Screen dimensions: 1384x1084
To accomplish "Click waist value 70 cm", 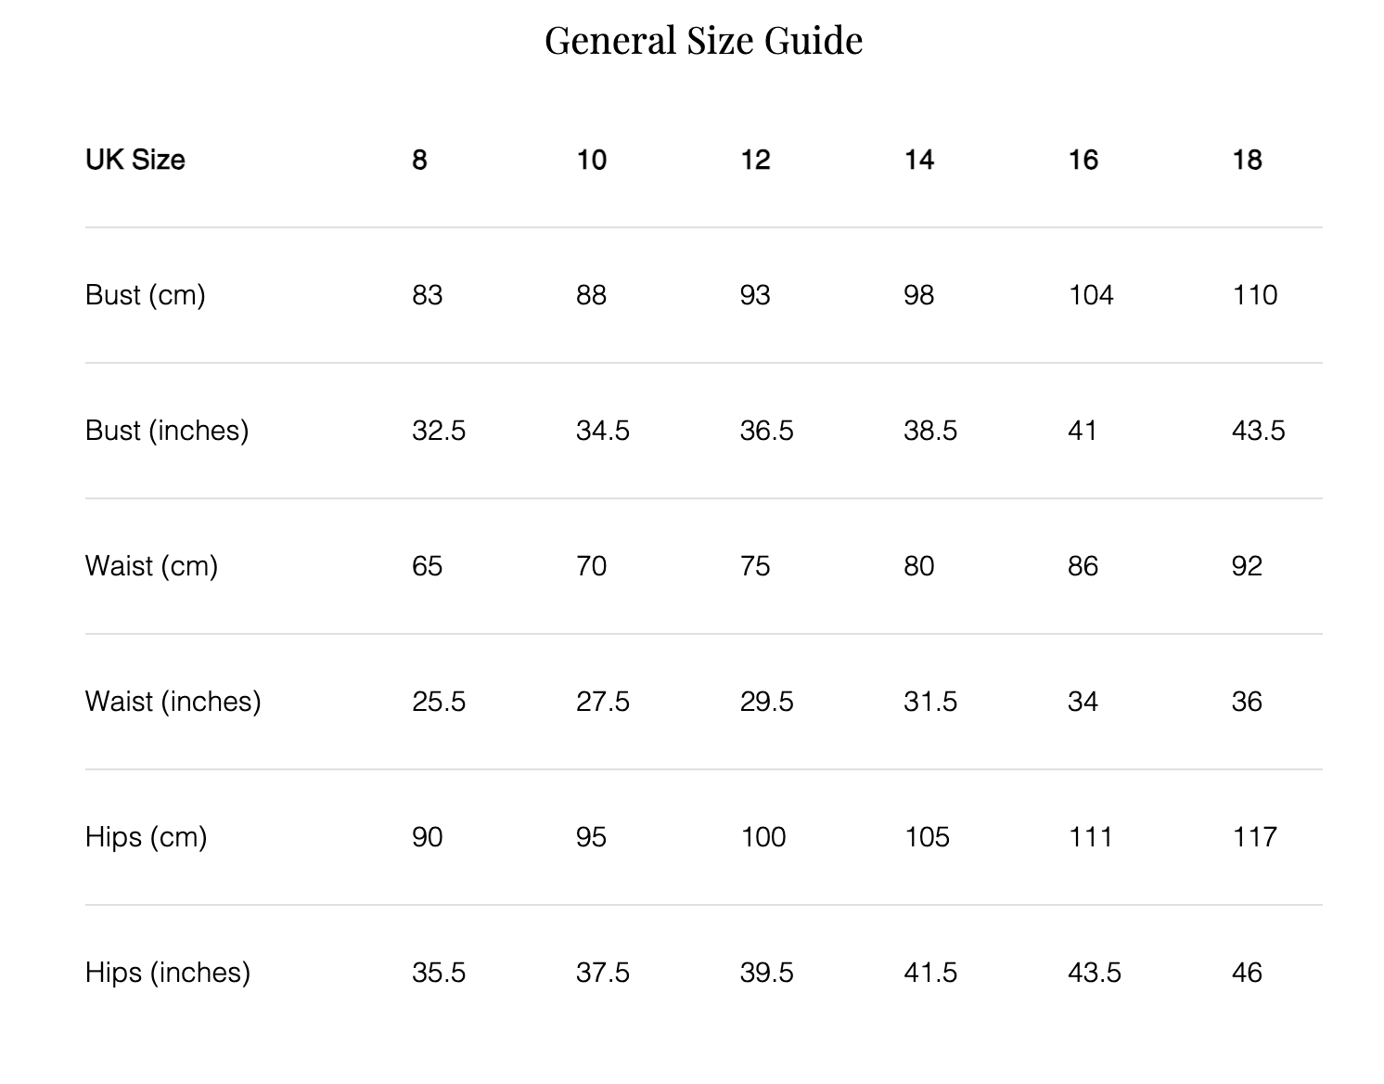I will [591, 566].
